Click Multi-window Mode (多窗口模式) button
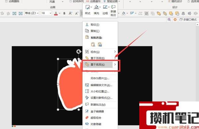199x129 pixels. coord(188,20)
